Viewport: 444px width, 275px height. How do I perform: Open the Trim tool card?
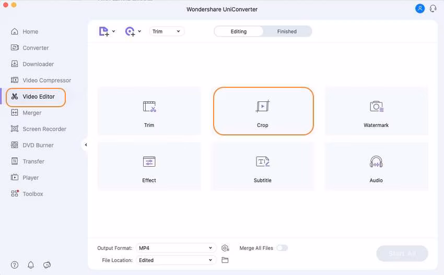149,111
